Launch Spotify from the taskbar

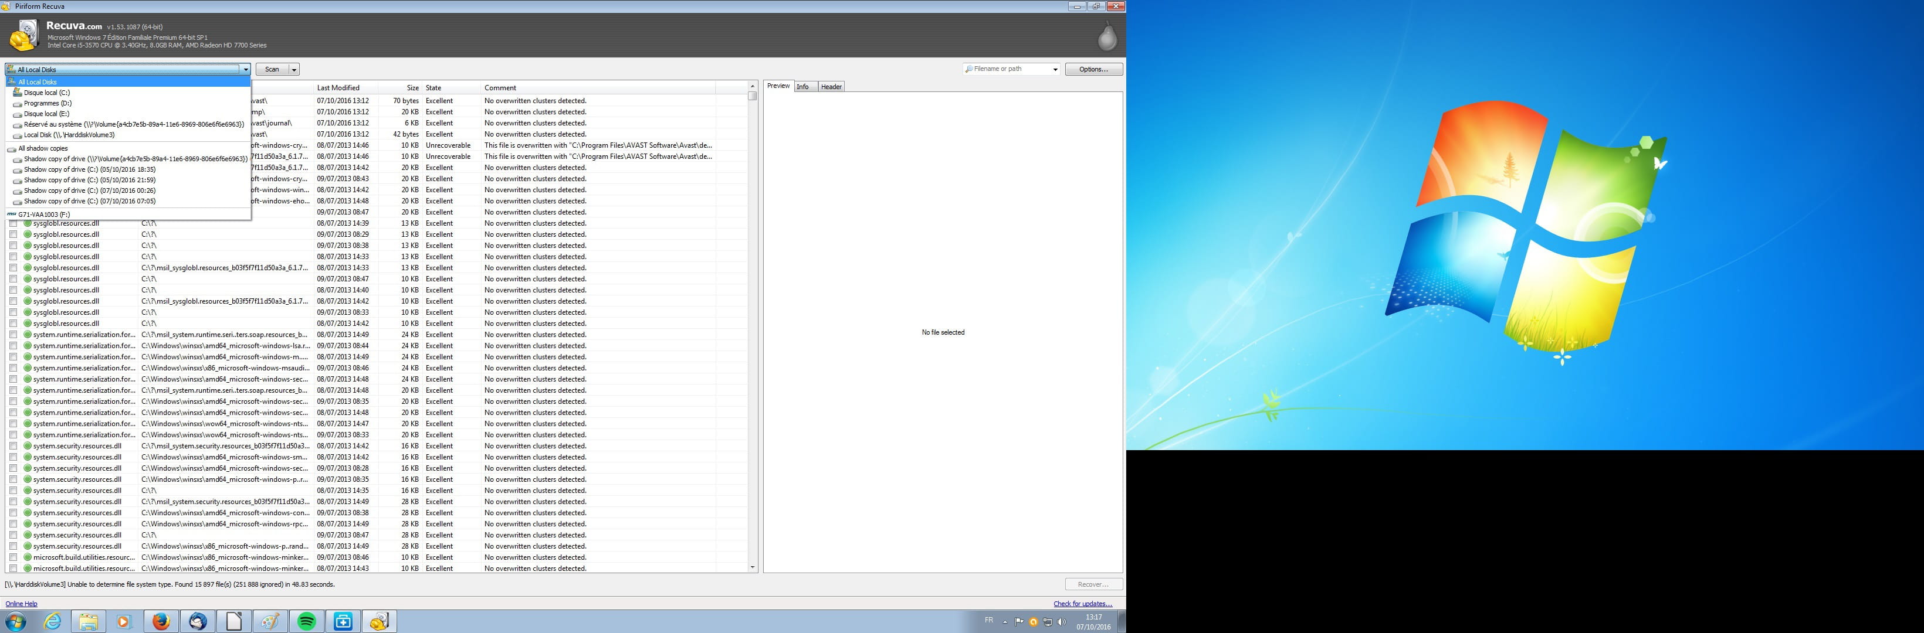[306, 621]
